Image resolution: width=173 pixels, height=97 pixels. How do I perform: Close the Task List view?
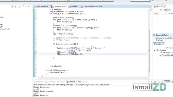pos(164,6)
